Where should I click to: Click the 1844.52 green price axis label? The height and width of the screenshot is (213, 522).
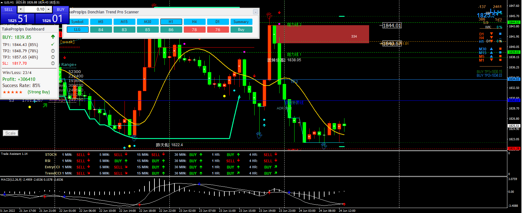(x=514, y=22)
